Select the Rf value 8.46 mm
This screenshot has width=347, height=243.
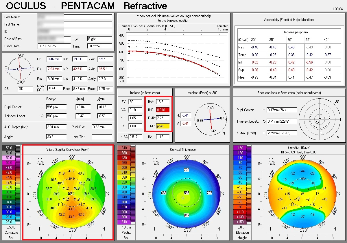[x=54, y=59]
